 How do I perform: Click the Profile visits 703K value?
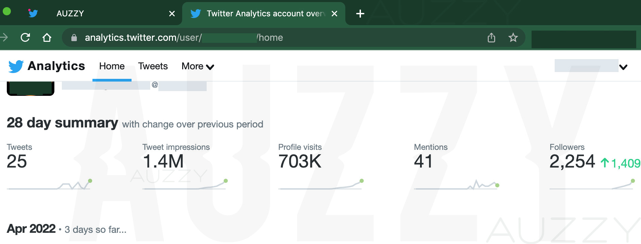tap(300, 161)
